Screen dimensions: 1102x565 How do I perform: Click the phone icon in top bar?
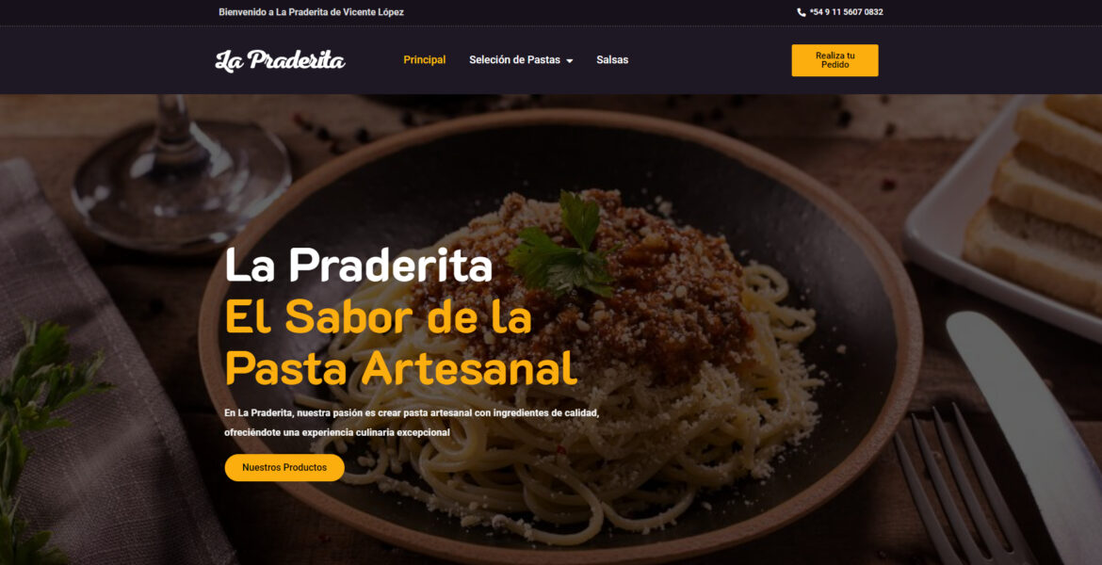pyautogui.click(x=802, y=12)
